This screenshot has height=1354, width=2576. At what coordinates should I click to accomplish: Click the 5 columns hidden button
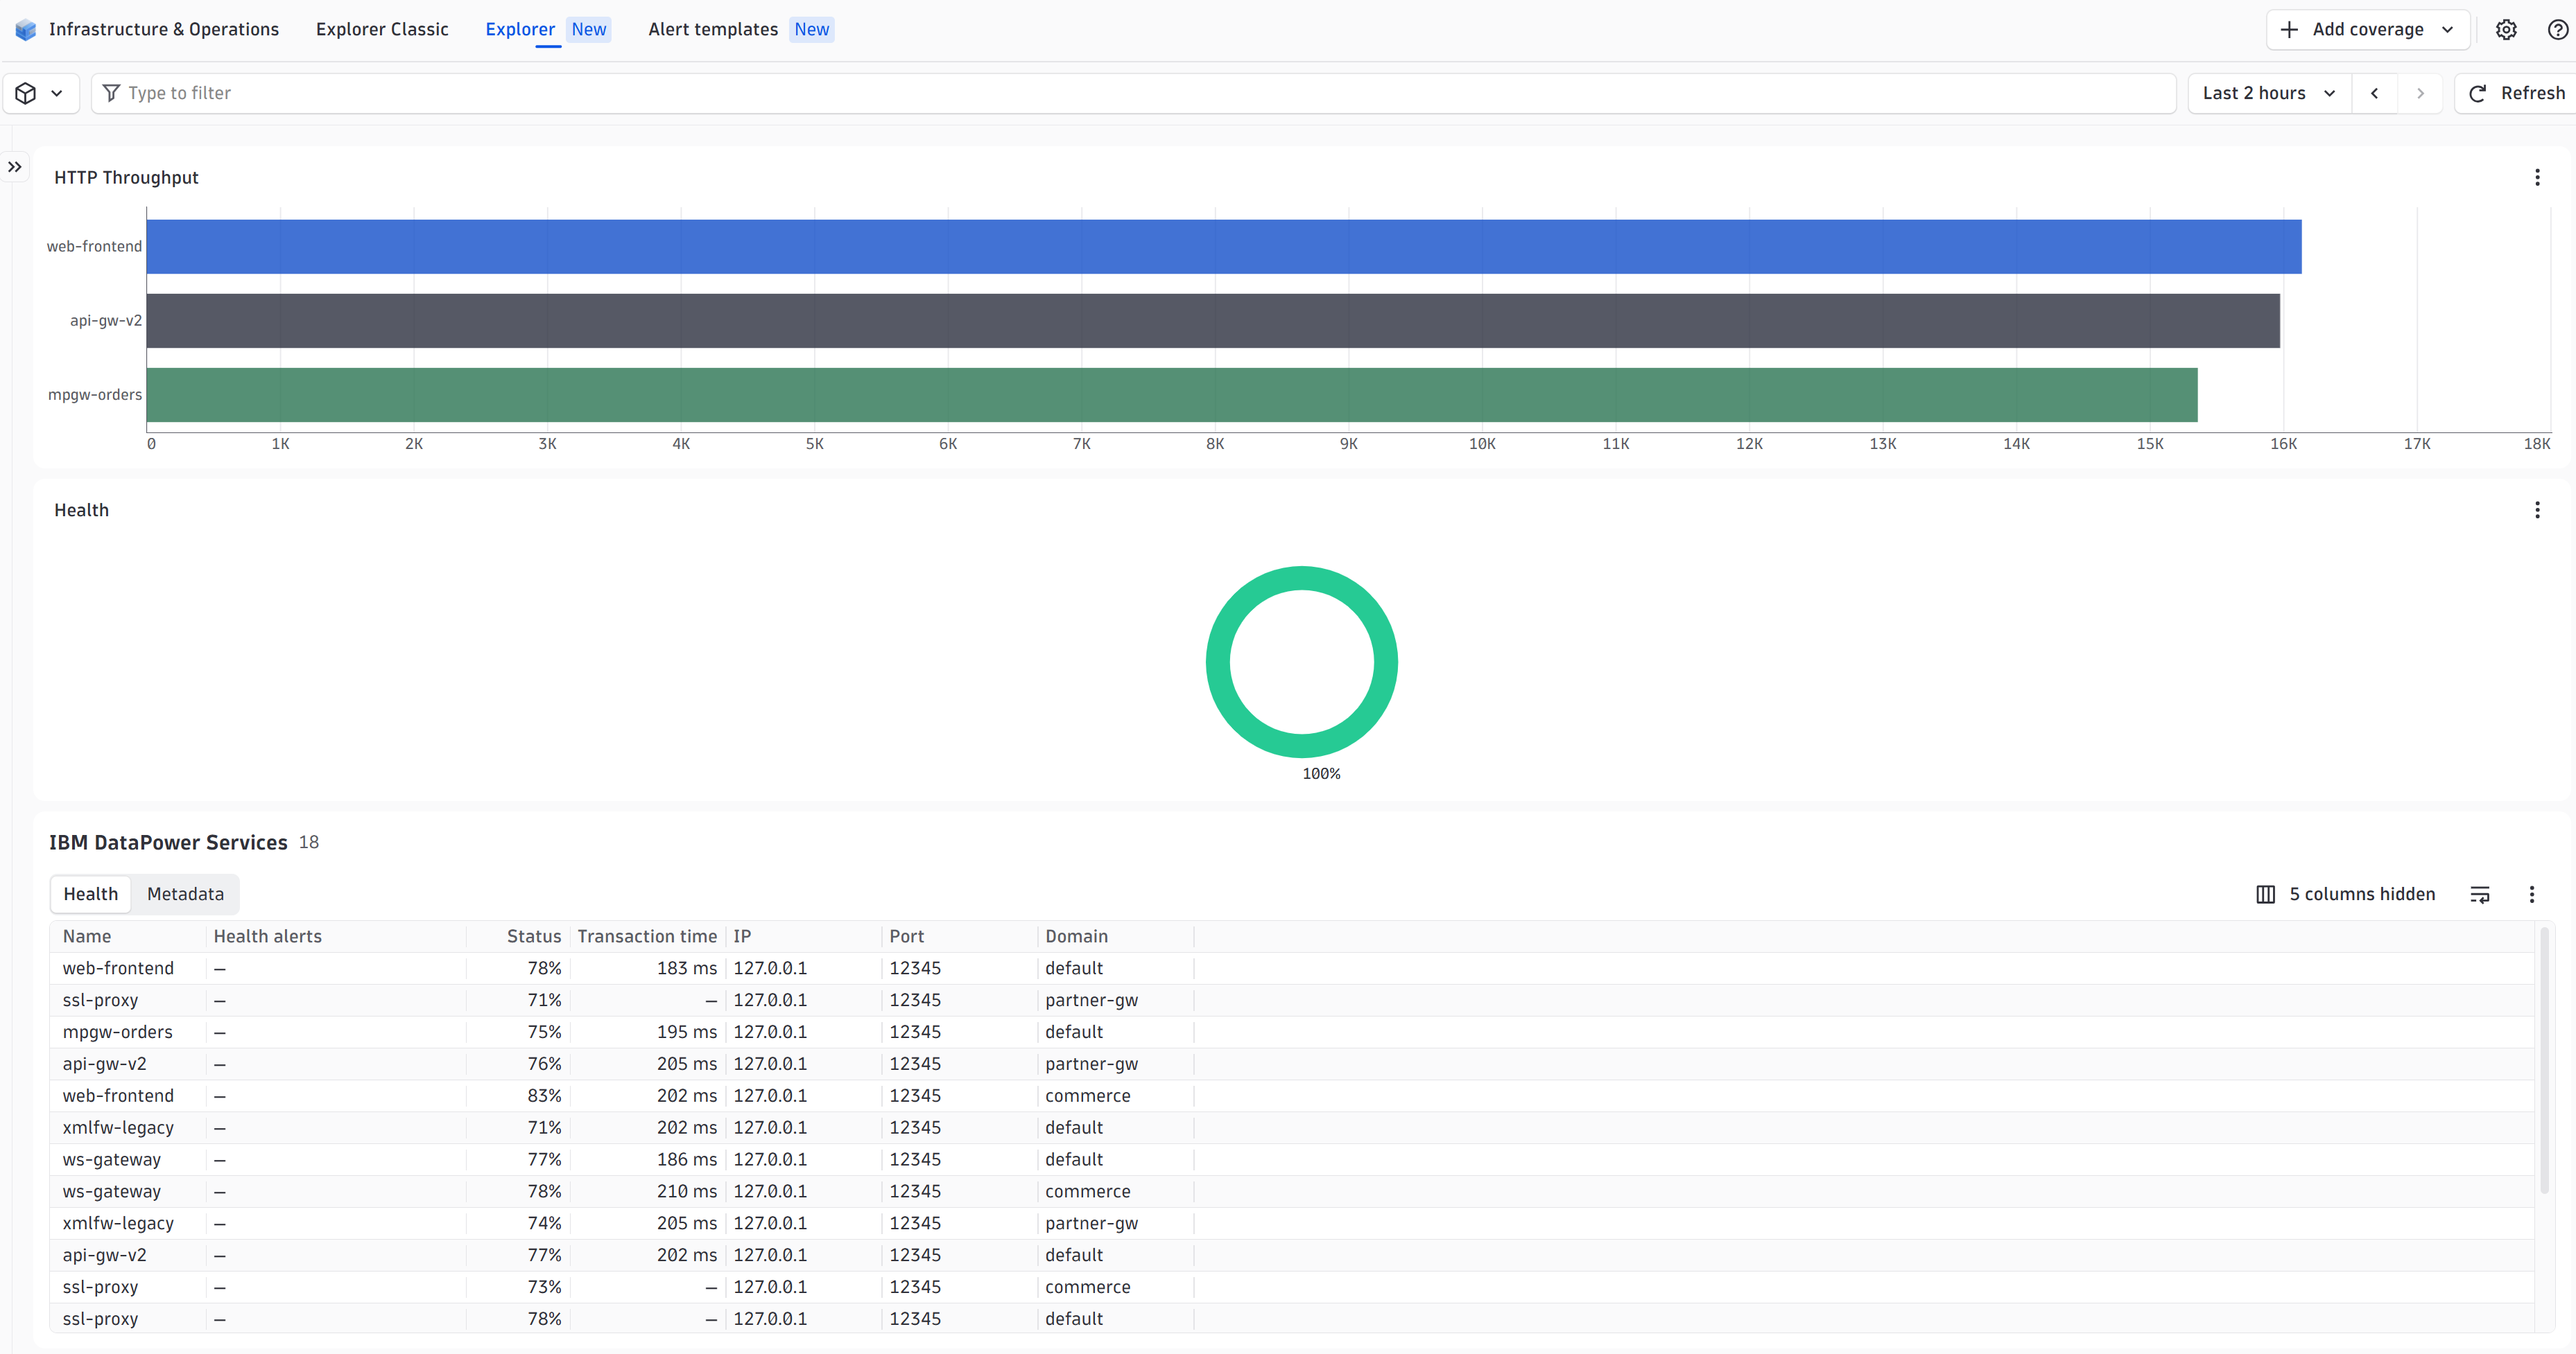[2345, 895]
